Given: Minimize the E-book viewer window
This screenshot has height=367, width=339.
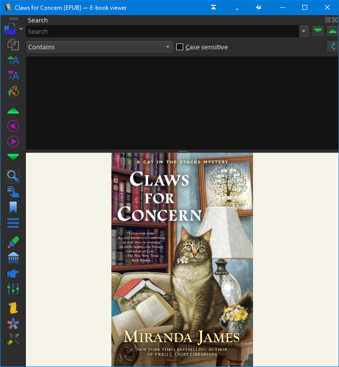Looking at the screenshot, I should tap(283, 7).
